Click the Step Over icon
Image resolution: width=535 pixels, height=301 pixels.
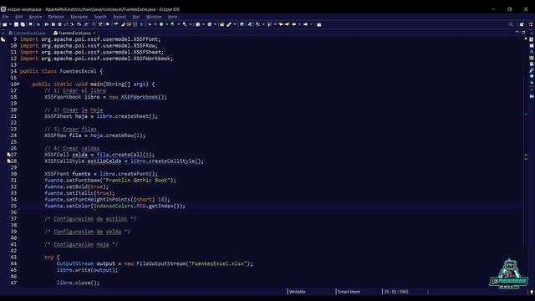pos(79,24)
